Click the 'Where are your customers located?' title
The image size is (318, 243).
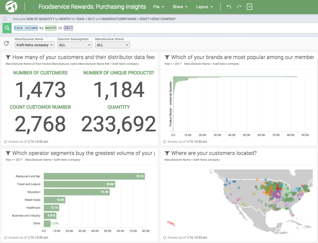pos(214,153)
